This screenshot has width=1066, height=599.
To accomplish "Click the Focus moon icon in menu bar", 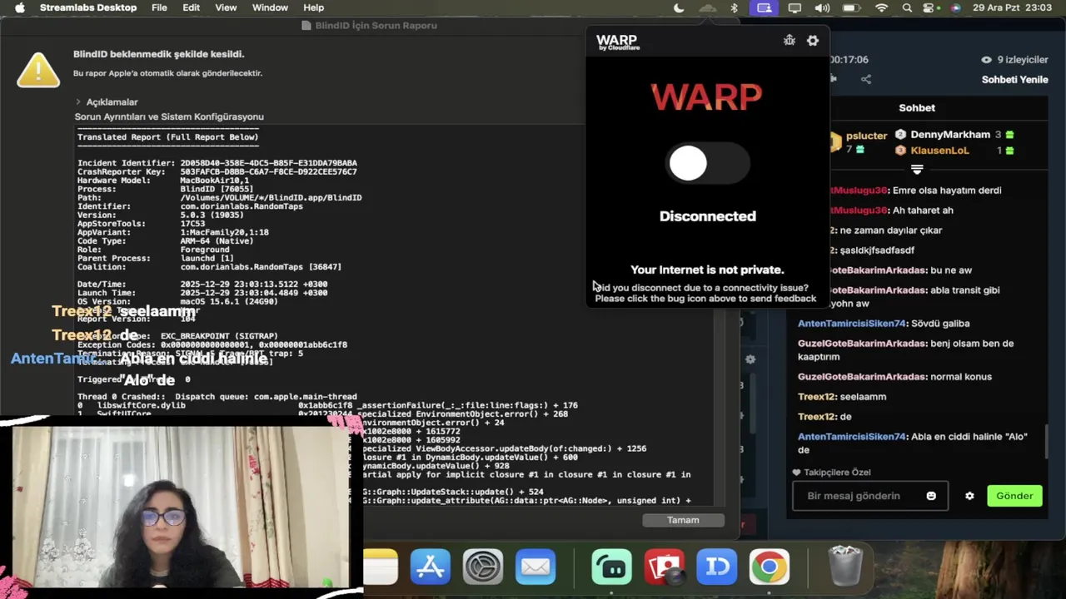I will pos(679,8).
